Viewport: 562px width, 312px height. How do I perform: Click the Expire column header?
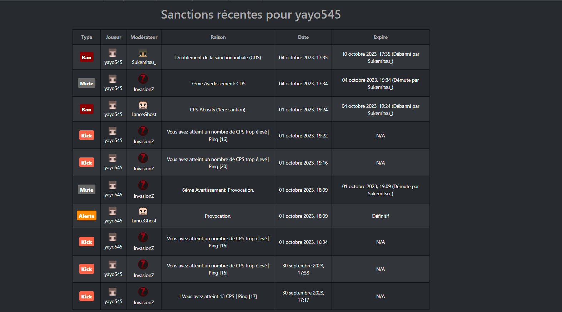381,37
